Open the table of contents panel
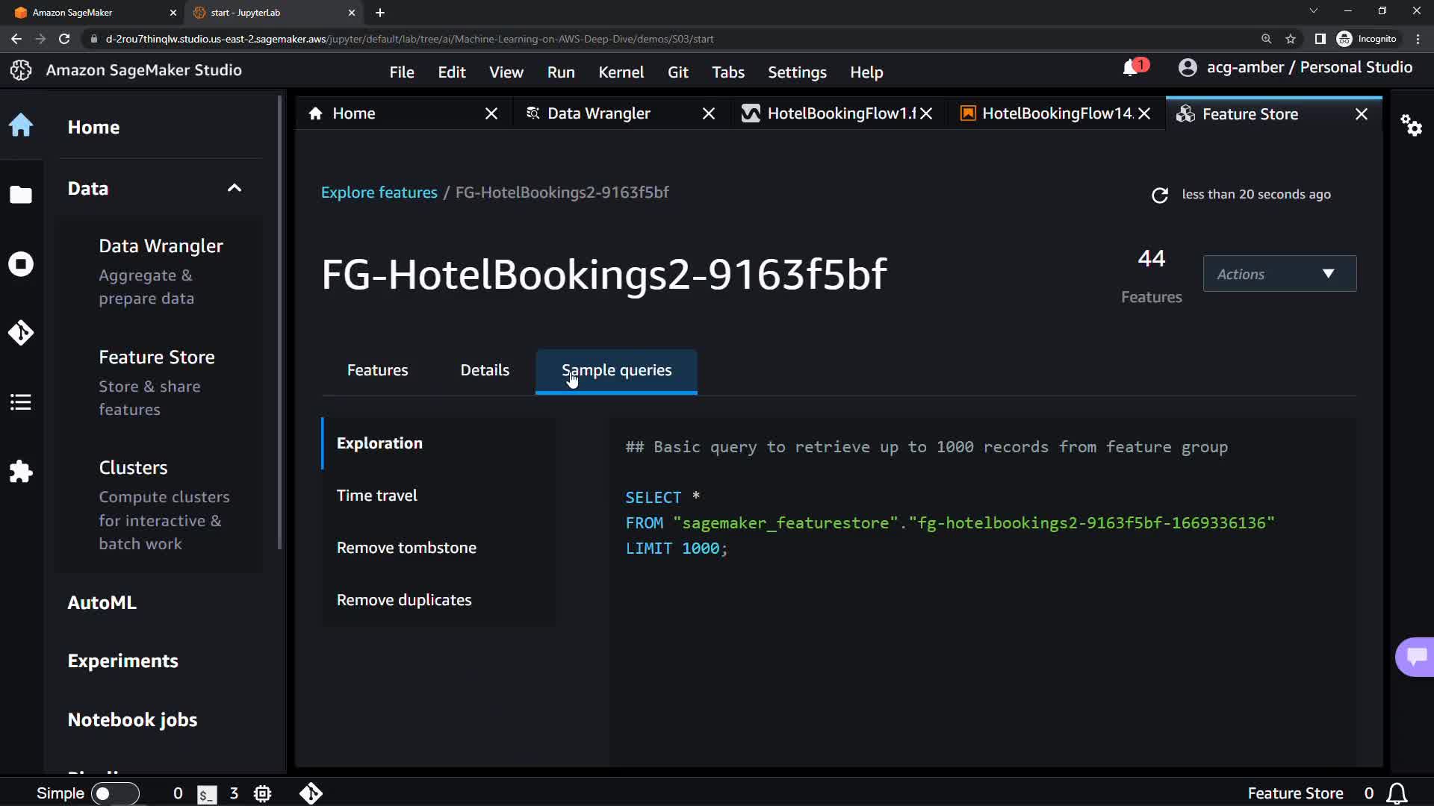The width and height of the screenshot is (1434, 806). click(21, 402)
